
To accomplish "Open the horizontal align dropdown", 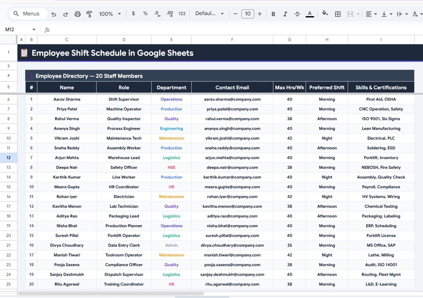I will pos(370,14).
